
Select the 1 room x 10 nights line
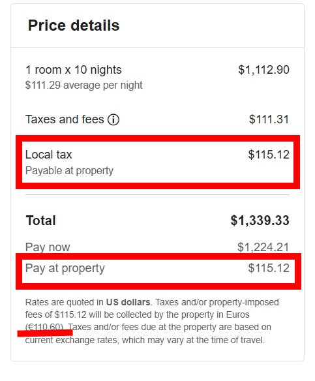point(74,70)
